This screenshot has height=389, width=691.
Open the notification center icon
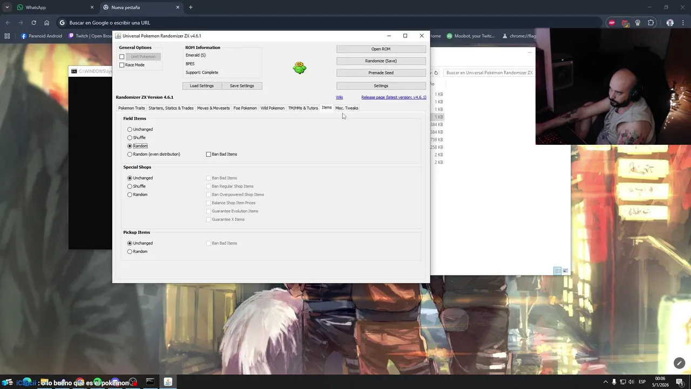[x=680, y=382]
